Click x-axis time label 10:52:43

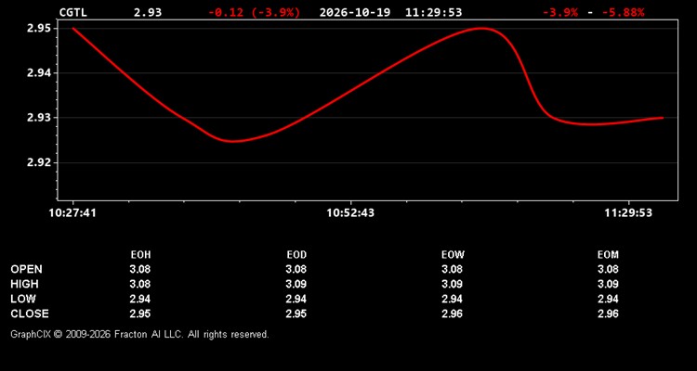(350, 213)
